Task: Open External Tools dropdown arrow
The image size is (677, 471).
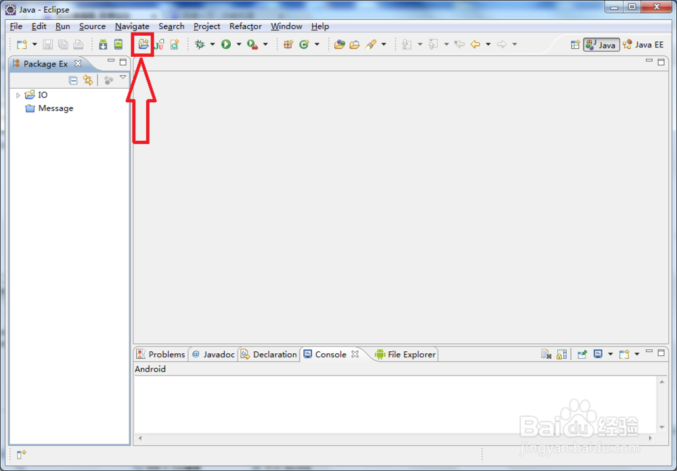Action: pyautogui.click(x=265, y=44)
